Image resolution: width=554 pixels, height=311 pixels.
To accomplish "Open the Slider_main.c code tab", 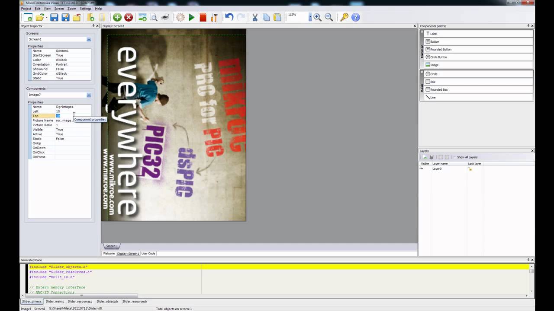I will click(55, 301).
